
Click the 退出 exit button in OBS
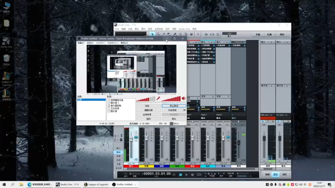[x=174, y=119]
